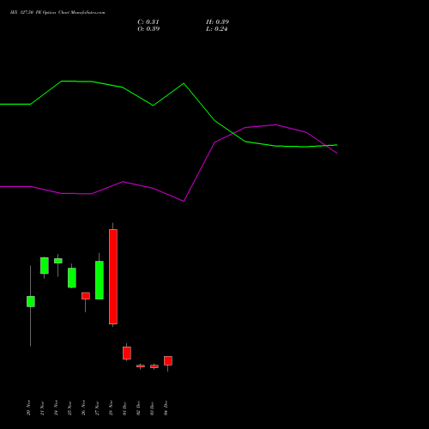Click the low value 'L: 0.24'

(x=217, y=29)
